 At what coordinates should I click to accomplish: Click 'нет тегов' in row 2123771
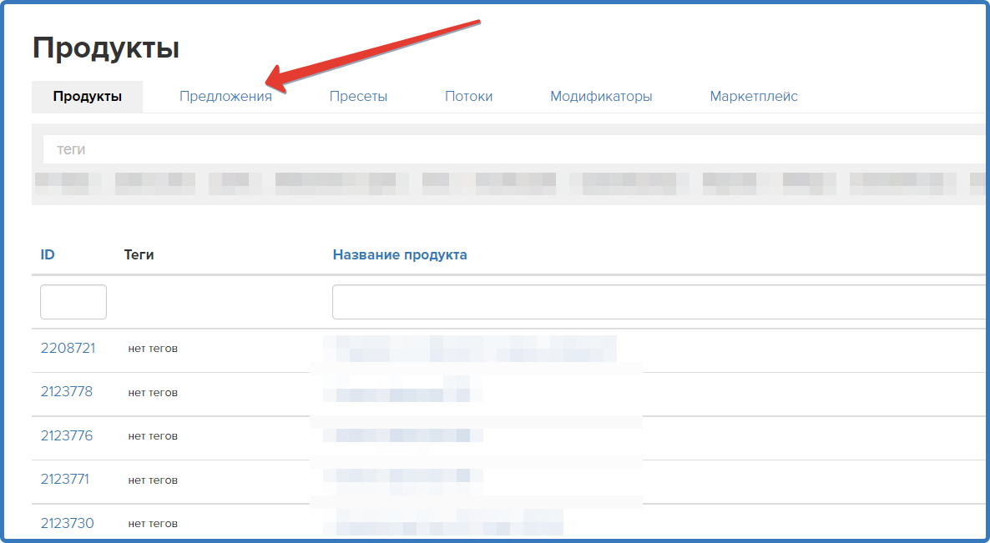coord(153,480)
